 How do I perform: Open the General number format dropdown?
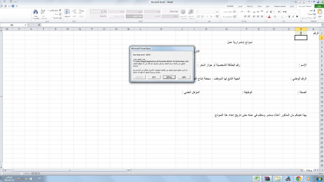click(x=198, y=12)
